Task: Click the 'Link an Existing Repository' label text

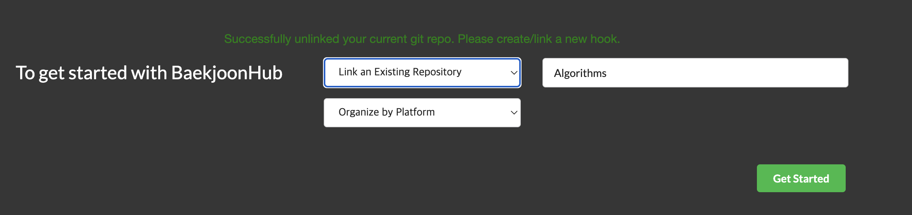Action: [400, 72]
